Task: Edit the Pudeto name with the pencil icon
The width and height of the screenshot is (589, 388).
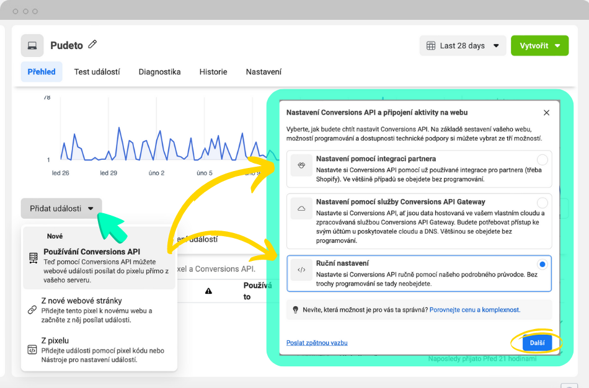Action: 92,45
